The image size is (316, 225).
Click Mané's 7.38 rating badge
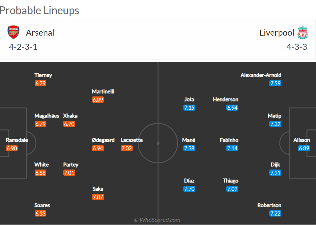189,148
